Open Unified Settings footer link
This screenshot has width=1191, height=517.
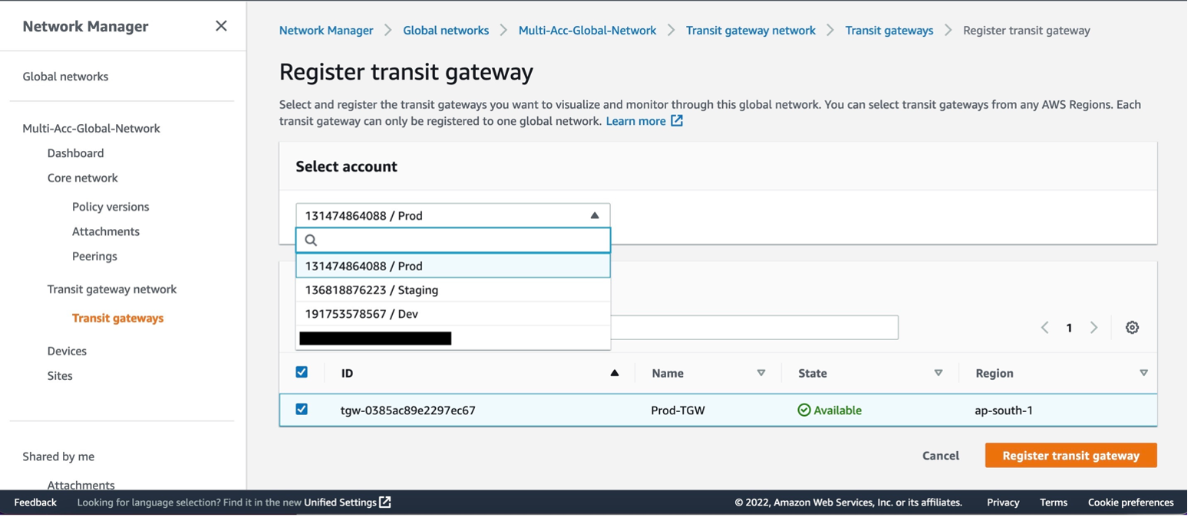[341, 503]
